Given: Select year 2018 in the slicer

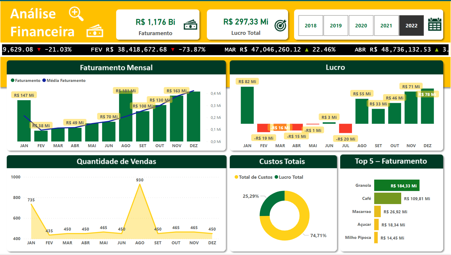Looking at the screenshot, I should click(x=311, y=26).
